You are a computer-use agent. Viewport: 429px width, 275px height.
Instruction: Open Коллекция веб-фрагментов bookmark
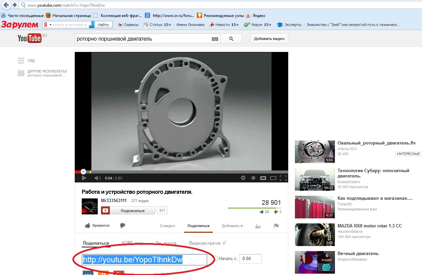click(118, 15)
